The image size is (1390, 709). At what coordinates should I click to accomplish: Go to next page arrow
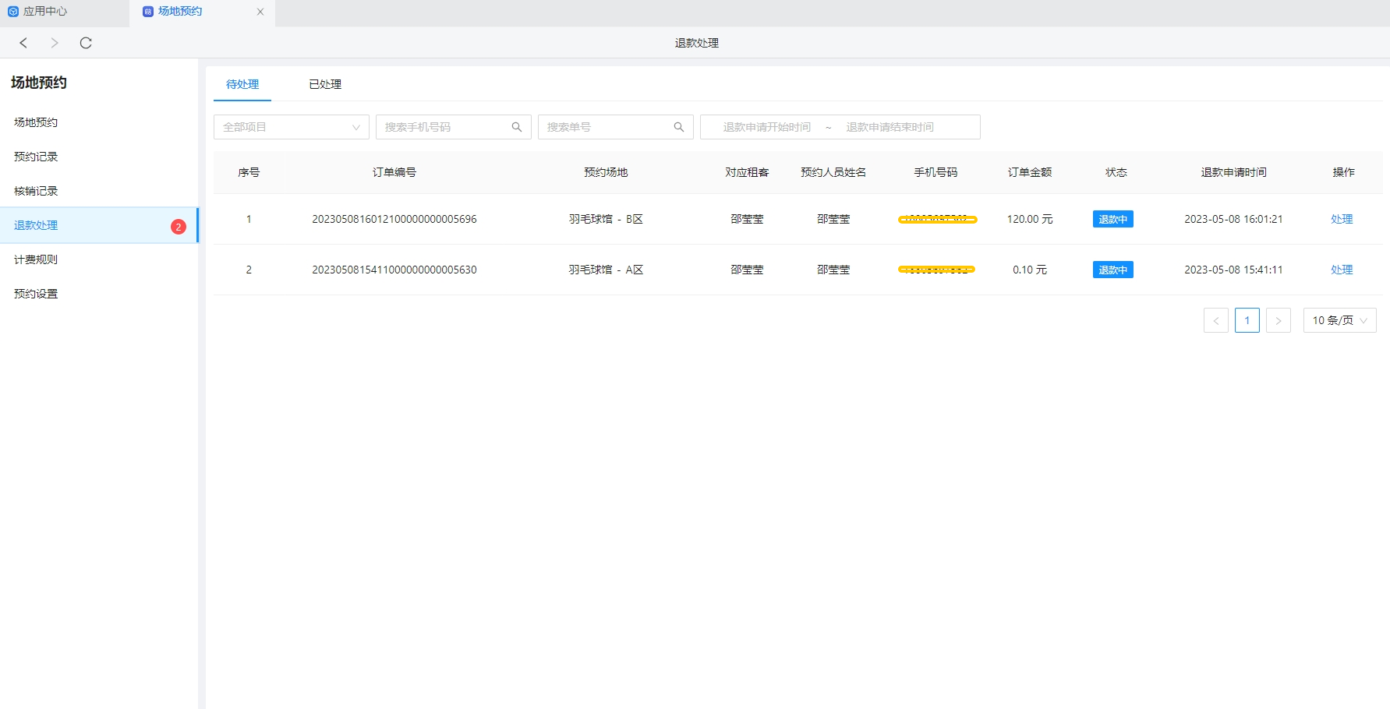point(1279,320)
